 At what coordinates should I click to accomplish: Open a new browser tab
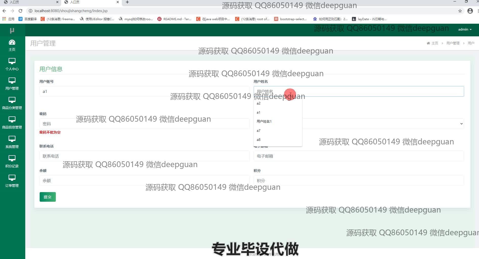click(127, 2)
